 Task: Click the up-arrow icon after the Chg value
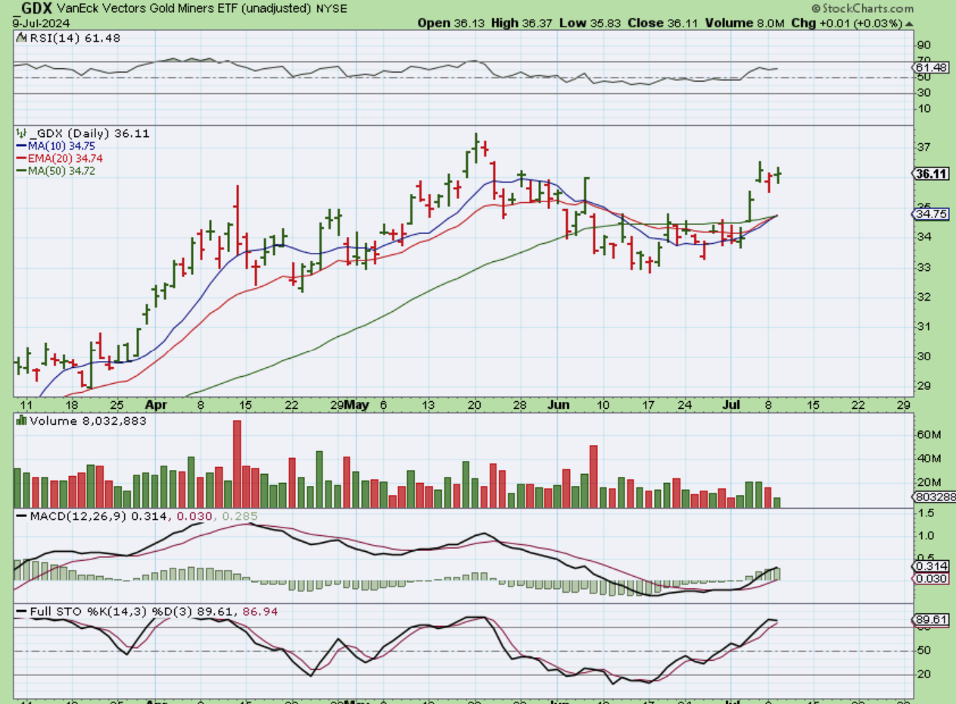908,23
